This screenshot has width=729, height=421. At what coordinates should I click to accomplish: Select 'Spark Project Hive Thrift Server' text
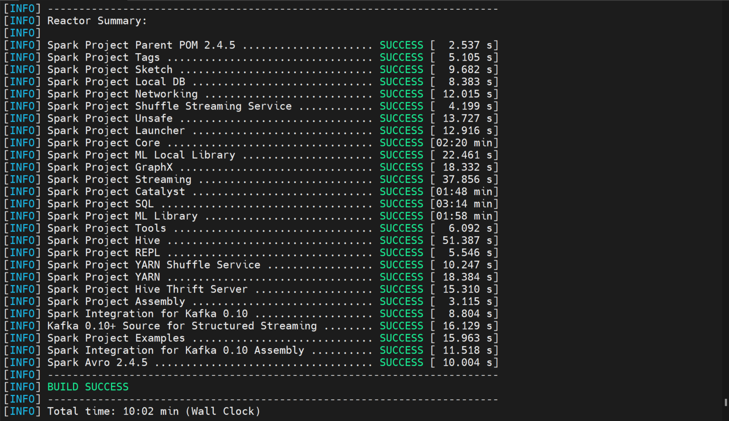coord(148,289)
